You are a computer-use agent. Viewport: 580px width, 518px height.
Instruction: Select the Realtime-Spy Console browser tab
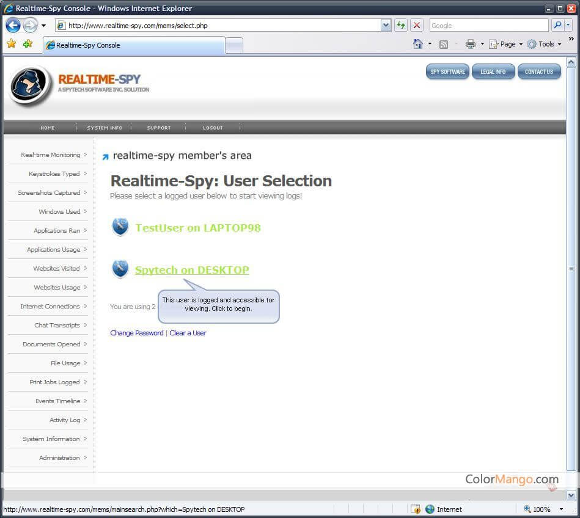point(134,45)
